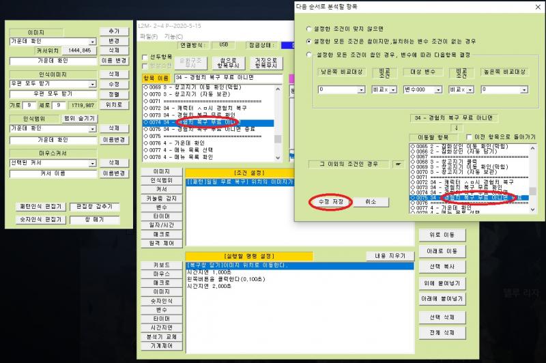The image size is (546, 363).
Task: Click the '위로 이동' move up button
Action: pos(442,235)
